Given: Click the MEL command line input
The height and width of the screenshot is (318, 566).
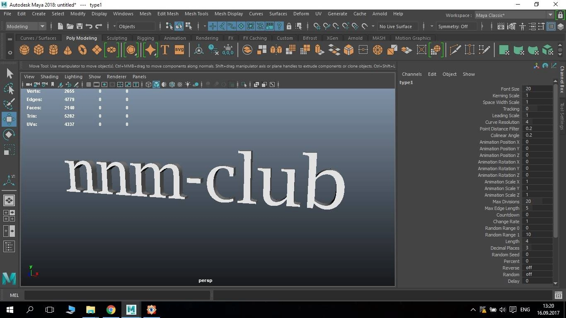Looking at the screenshot, I should coord(117,295).
